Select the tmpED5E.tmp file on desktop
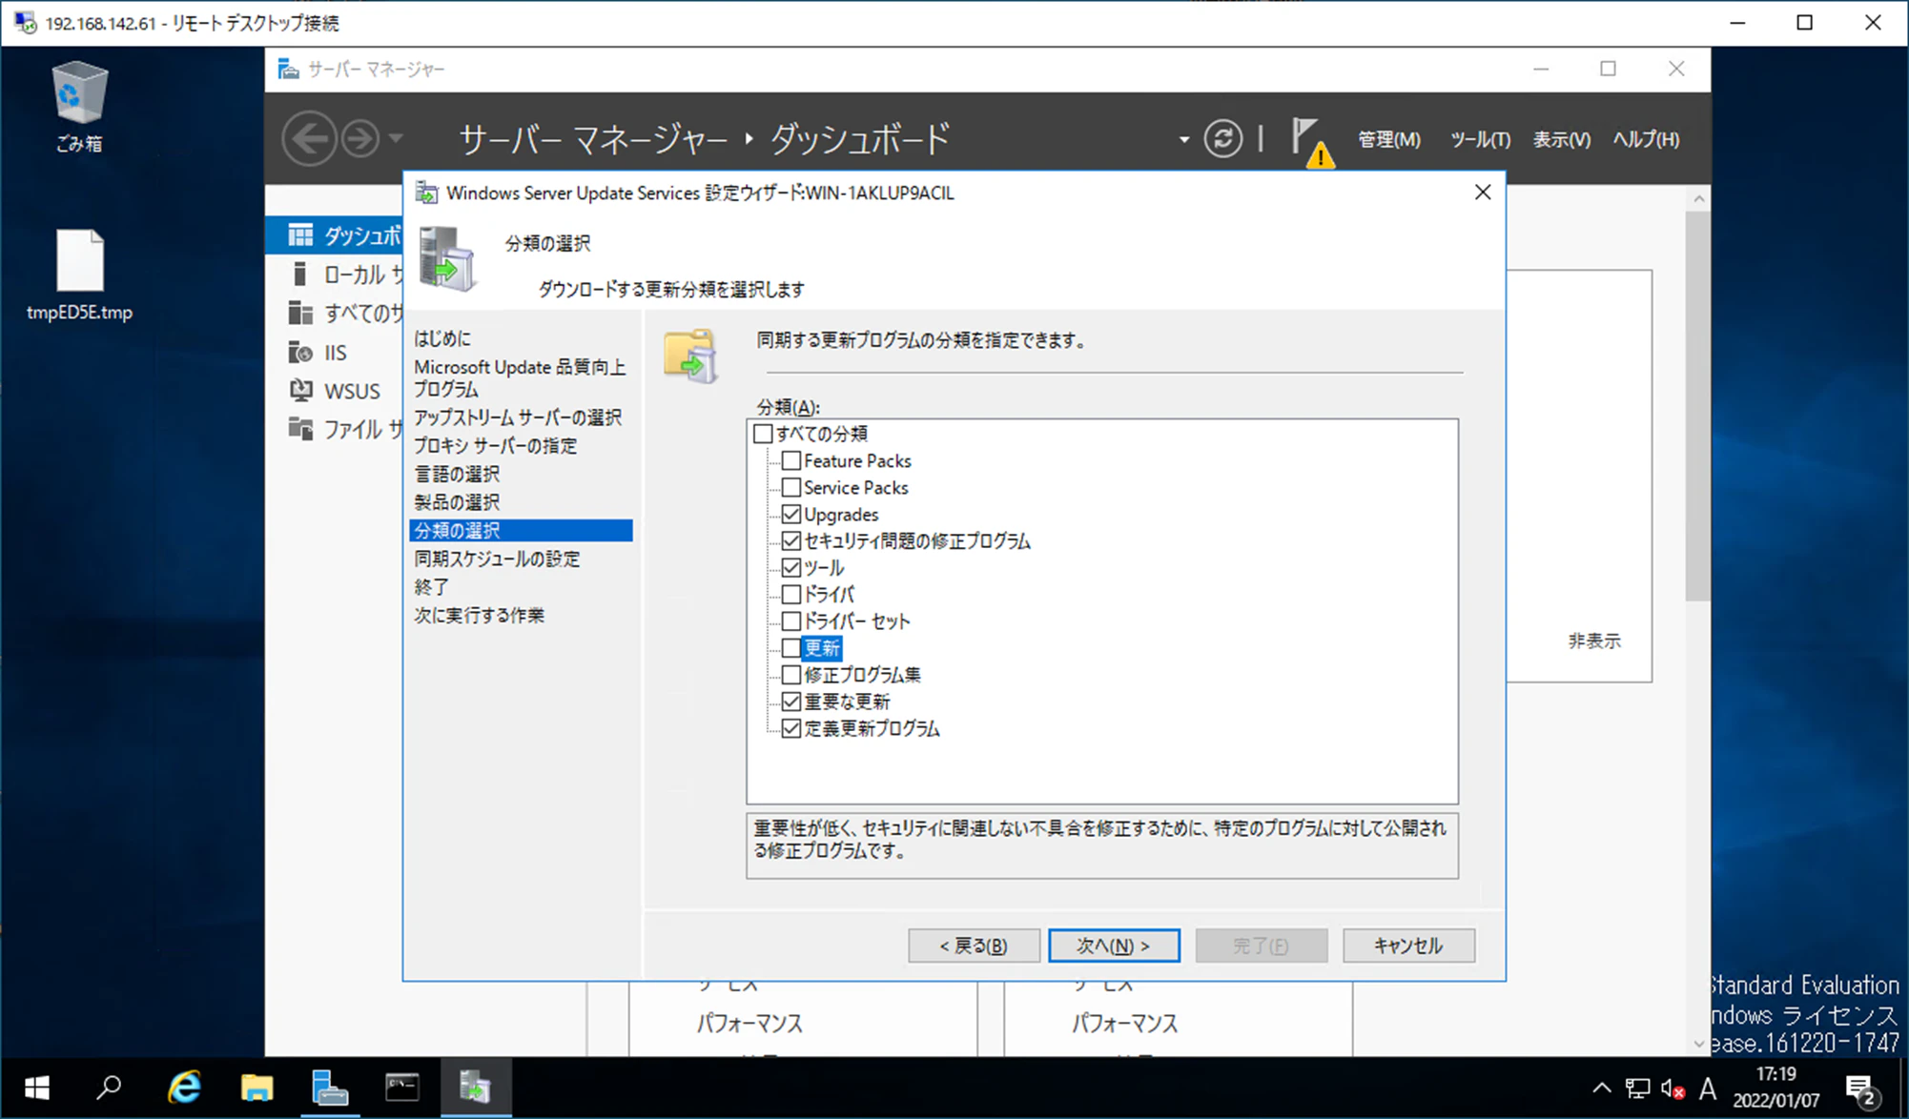 [79, 275]
